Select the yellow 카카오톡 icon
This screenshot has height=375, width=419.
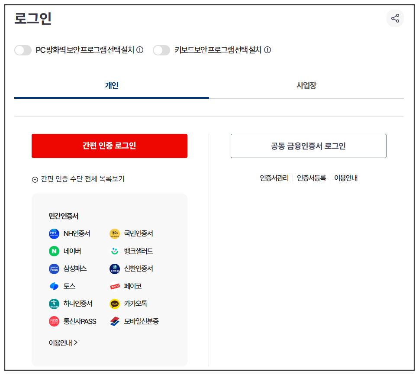click(115, 304)
